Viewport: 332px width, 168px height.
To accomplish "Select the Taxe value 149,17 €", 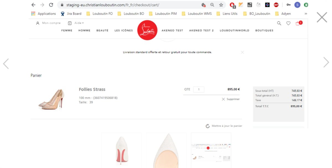I will (x=297, y=100).
